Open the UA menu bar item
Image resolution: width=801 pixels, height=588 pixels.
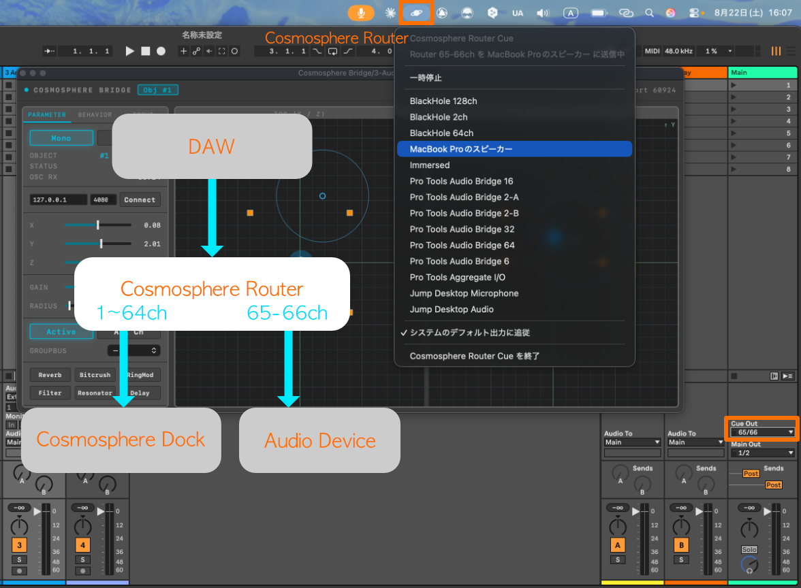coord(518,14)
